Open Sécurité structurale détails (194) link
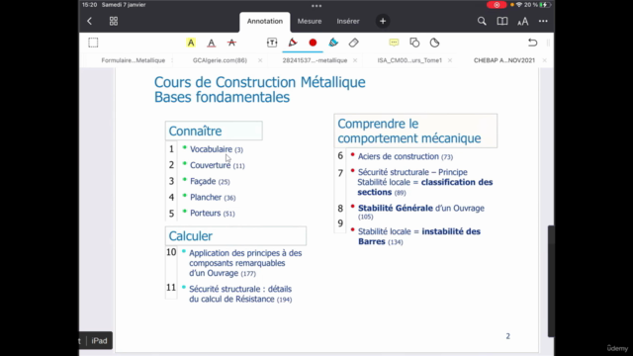This screenshot has height=356, width=633. [x=240, y=294]
